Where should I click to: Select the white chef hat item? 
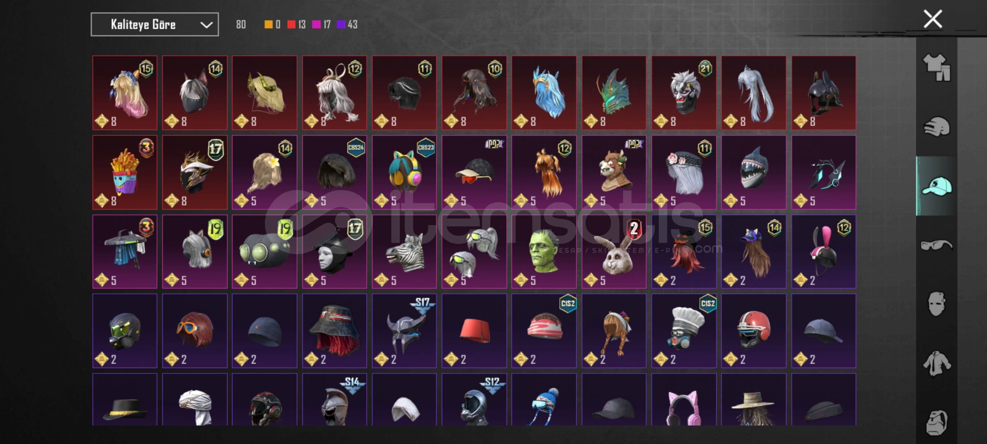click(684, 331)
